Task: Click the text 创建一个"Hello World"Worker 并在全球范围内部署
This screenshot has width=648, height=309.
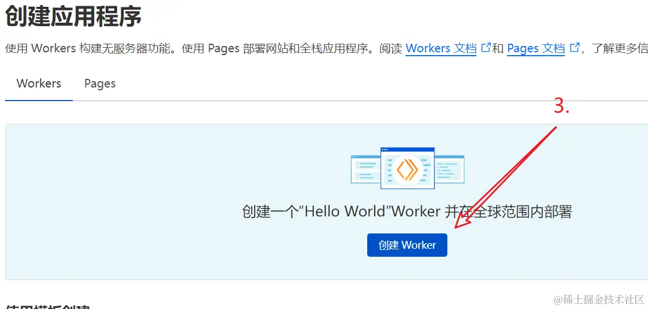Action: coord(407,212)
